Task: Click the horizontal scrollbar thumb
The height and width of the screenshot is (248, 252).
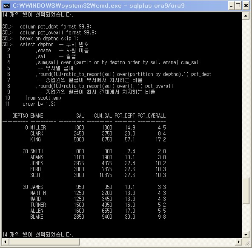Action: 44,242
